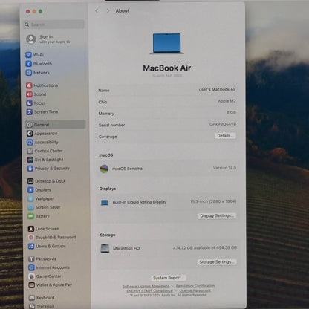Select the Network globe icon
The image size is (309, 309).
coord(29,73)
